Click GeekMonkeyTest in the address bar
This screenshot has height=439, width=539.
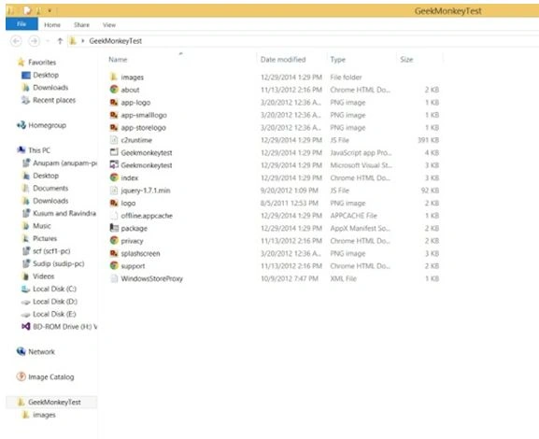point(116,40)
